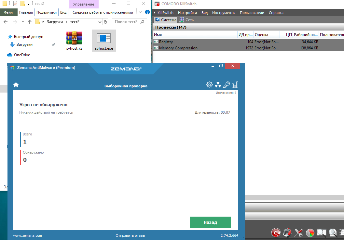The width and height of the screenshot is (344, 240).
Task: Open the KillSwitch screwdriver and wrench tools icon
Action: point(298,233)
